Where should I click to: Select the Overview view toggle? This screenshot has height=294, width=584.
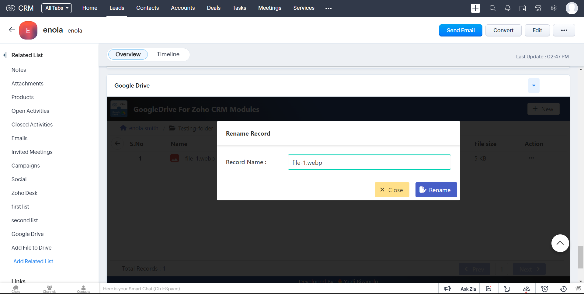tap(128, 54)
